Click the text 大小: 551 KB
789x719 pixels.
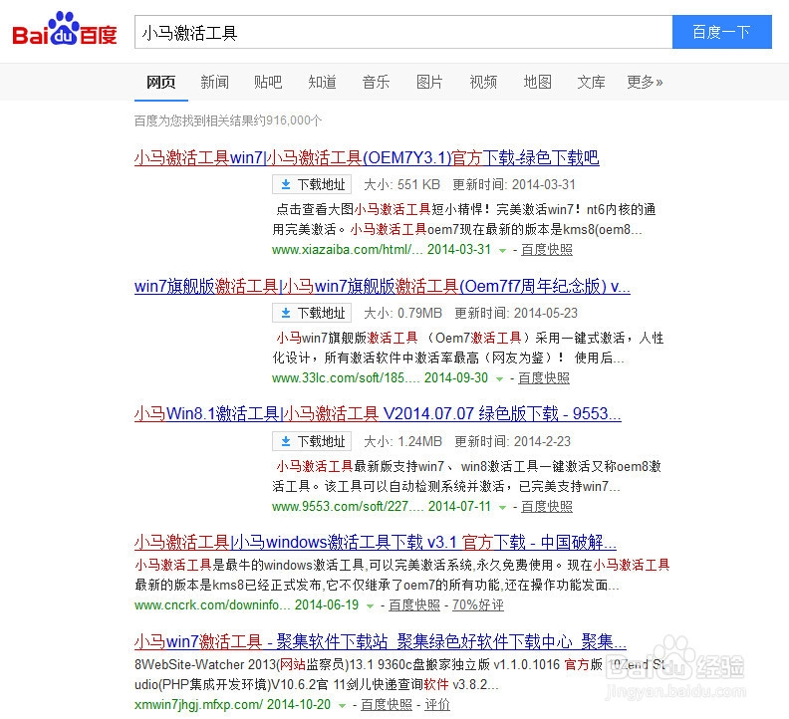point(401,184)
